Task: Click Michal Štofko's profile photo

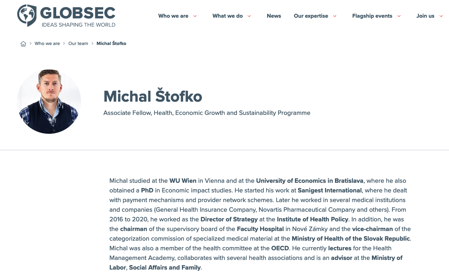Action: pyautogui.click(x=49, y=102)
